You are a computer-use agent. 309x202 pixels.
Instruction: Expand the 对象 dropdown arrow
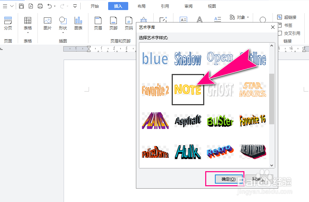point(248,17)
